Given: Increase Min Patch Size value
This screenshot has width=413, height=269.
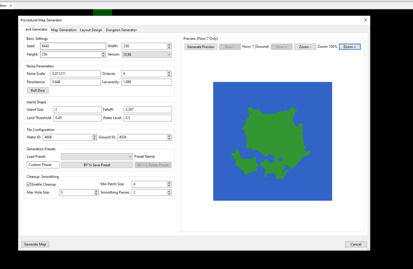Looking at the screenshot, I should point(169,183).
